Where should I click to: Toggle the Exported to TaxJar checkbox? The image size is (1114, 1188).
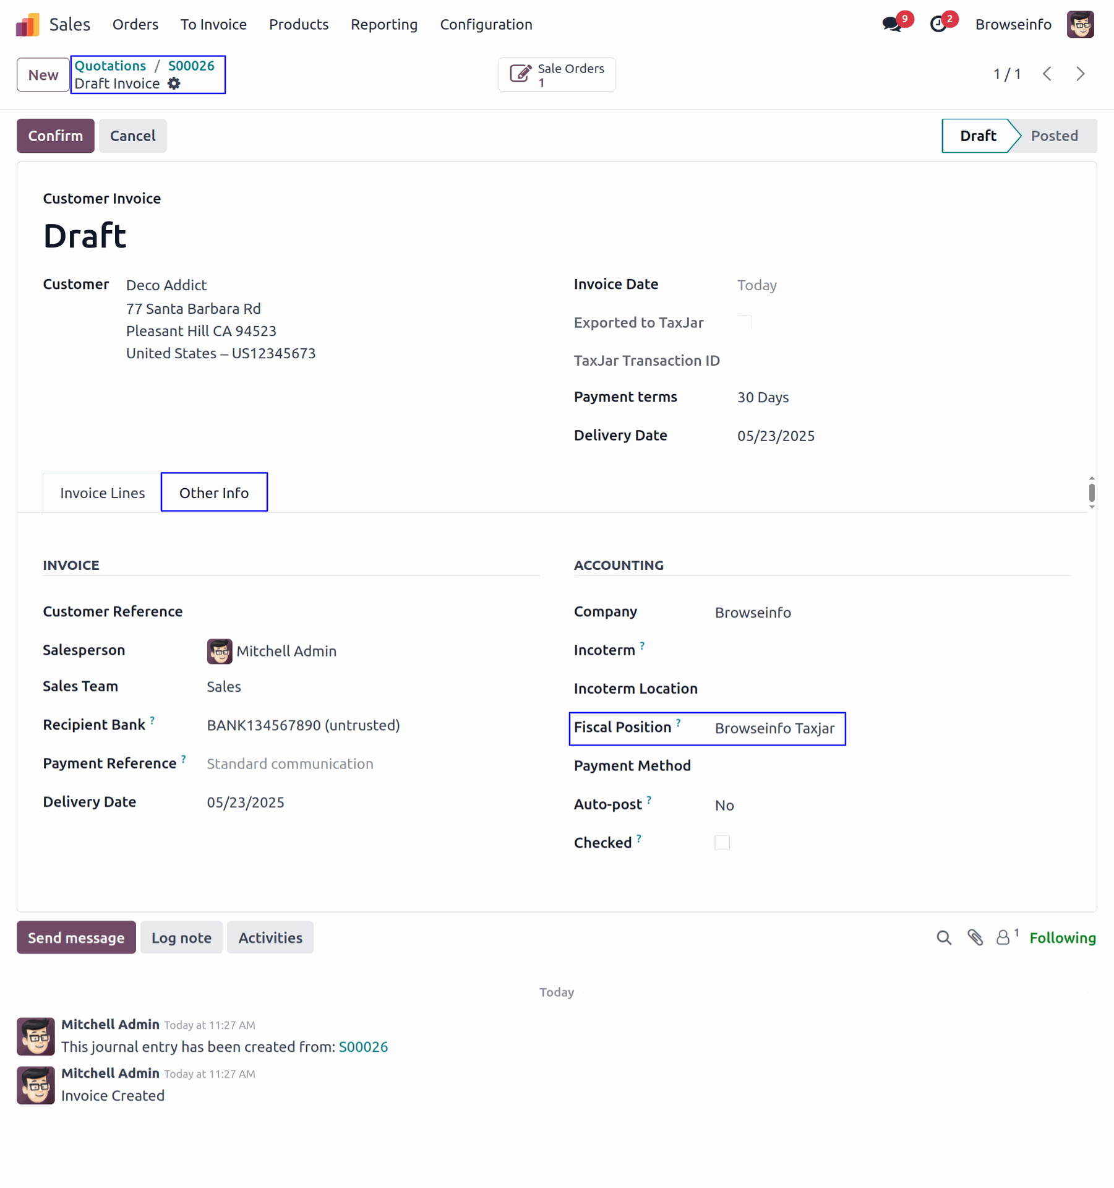[x=745, y=322]
